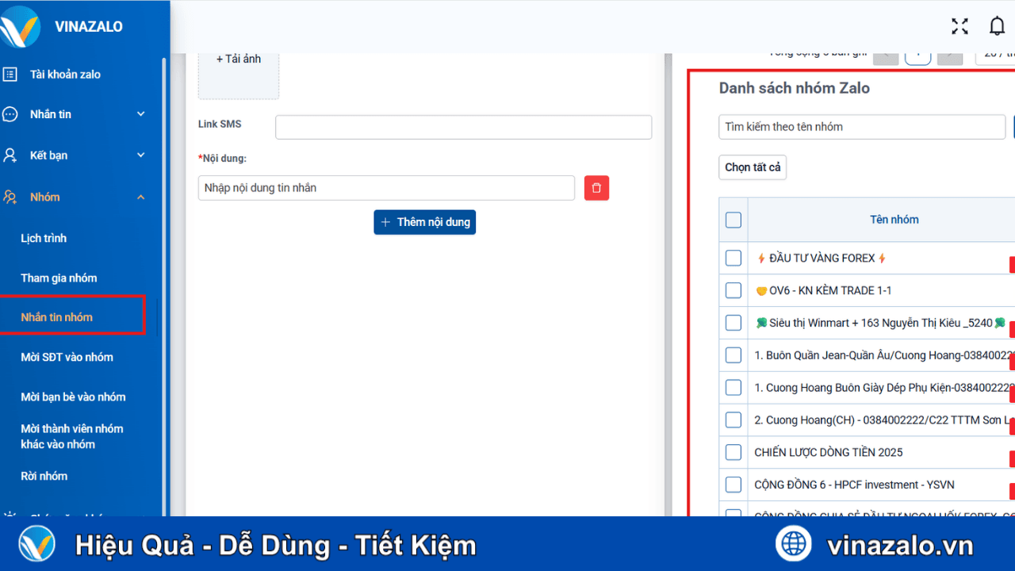Check the Buôn Quần Jean-Quần Âu group
The image size is (1015, 571).
pos(733,355)
